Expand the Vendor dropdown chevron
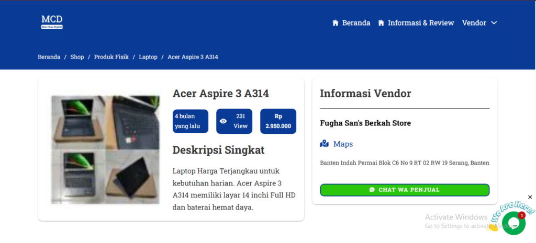The width and height of the screenshot is (536, 243). [x=494, y=23]
